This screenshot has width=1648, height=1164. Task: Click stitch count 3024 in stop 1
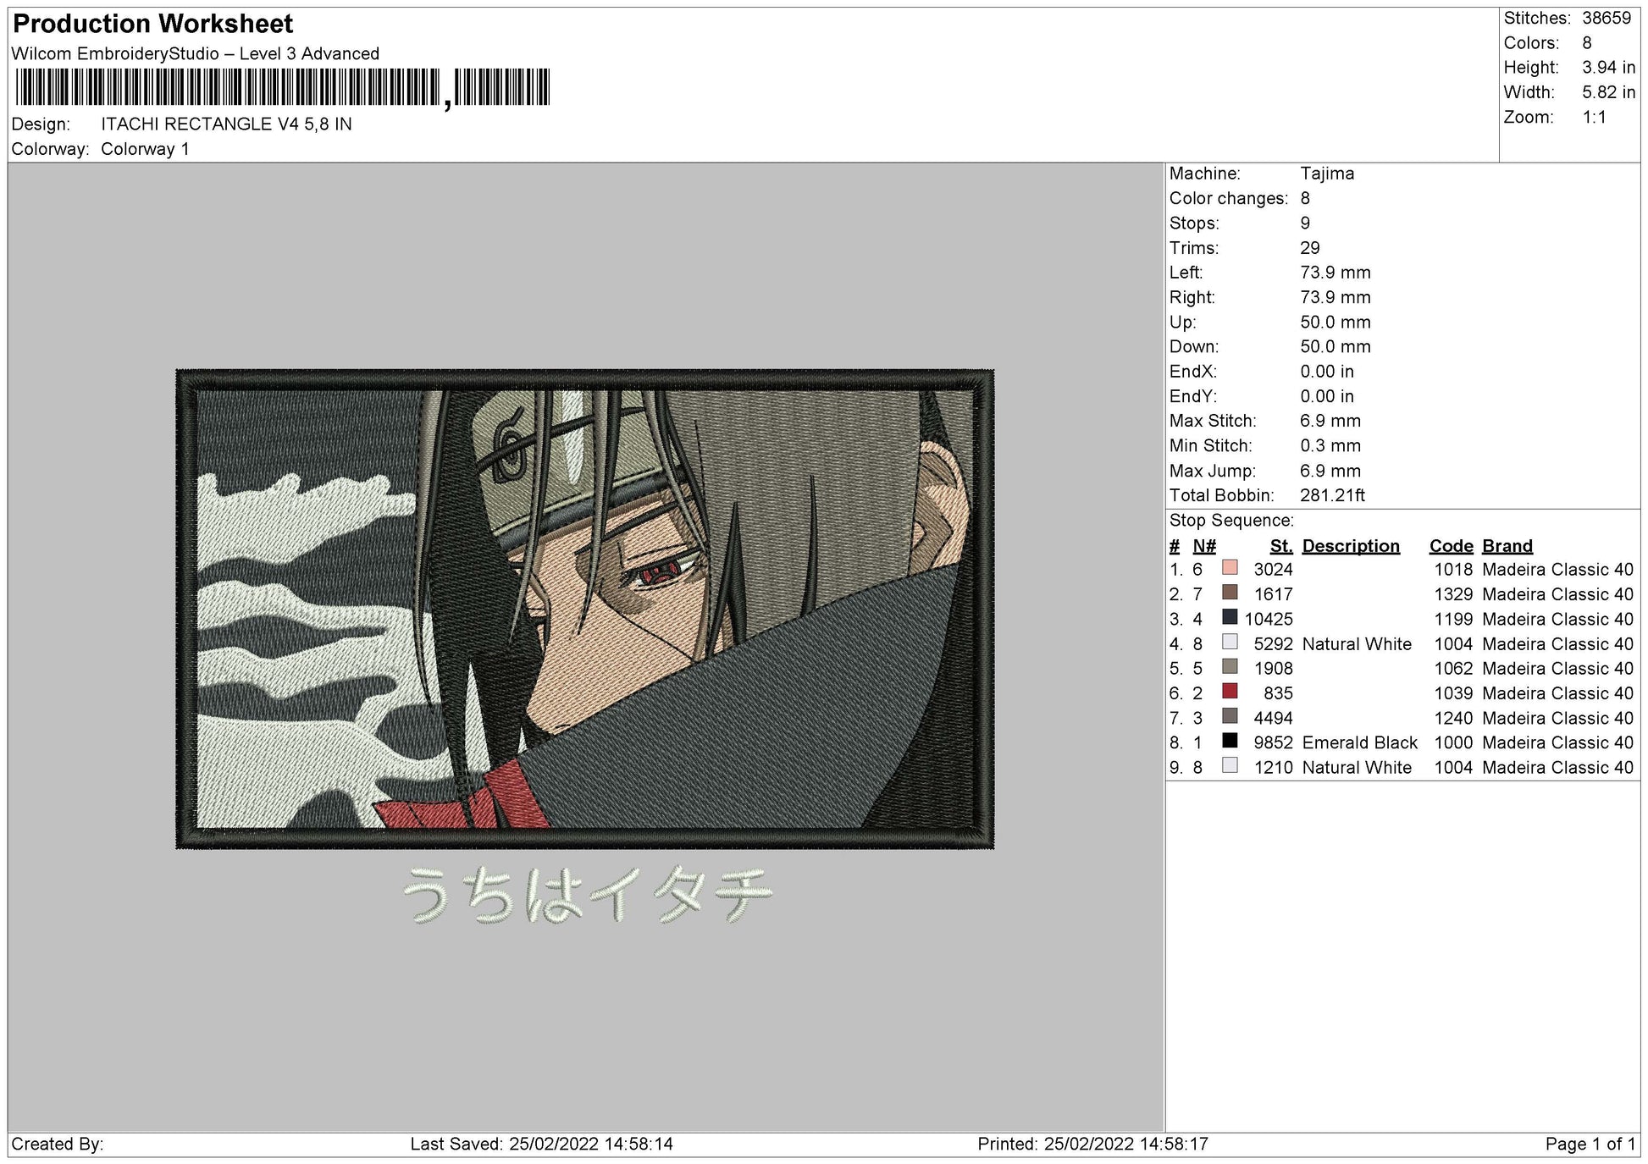tap(1273, 570)
